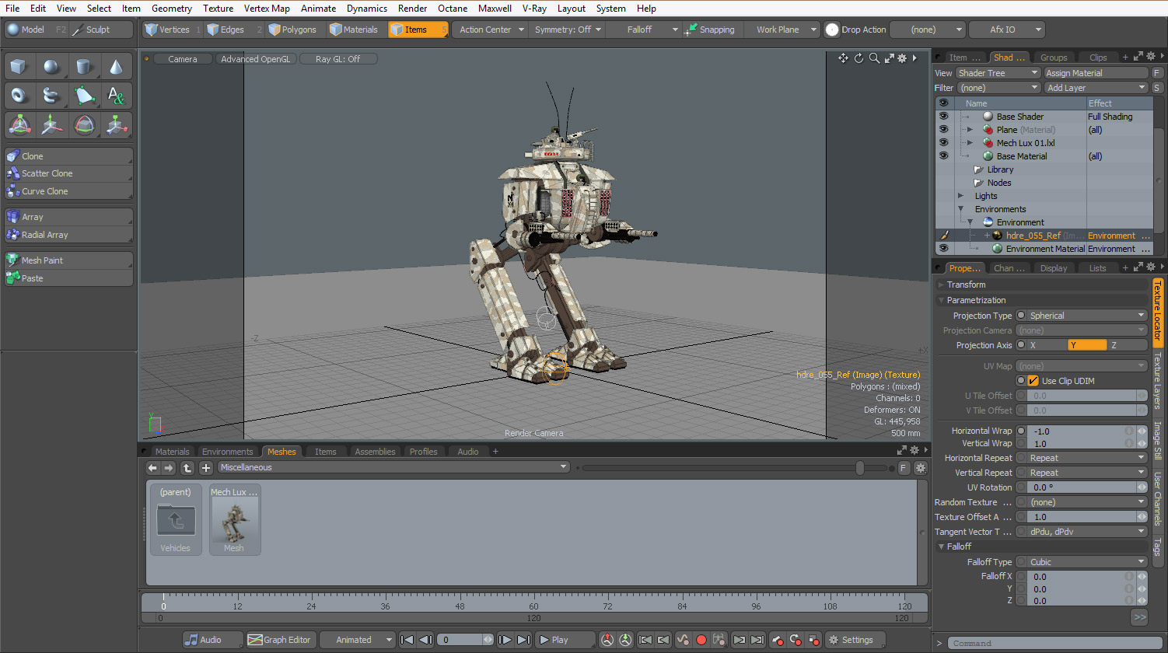Toggle visibility of Mech Lux 01.lxl
This screenshot has width=1168, height=653.
pyautogui.click(x=943, y=143)
